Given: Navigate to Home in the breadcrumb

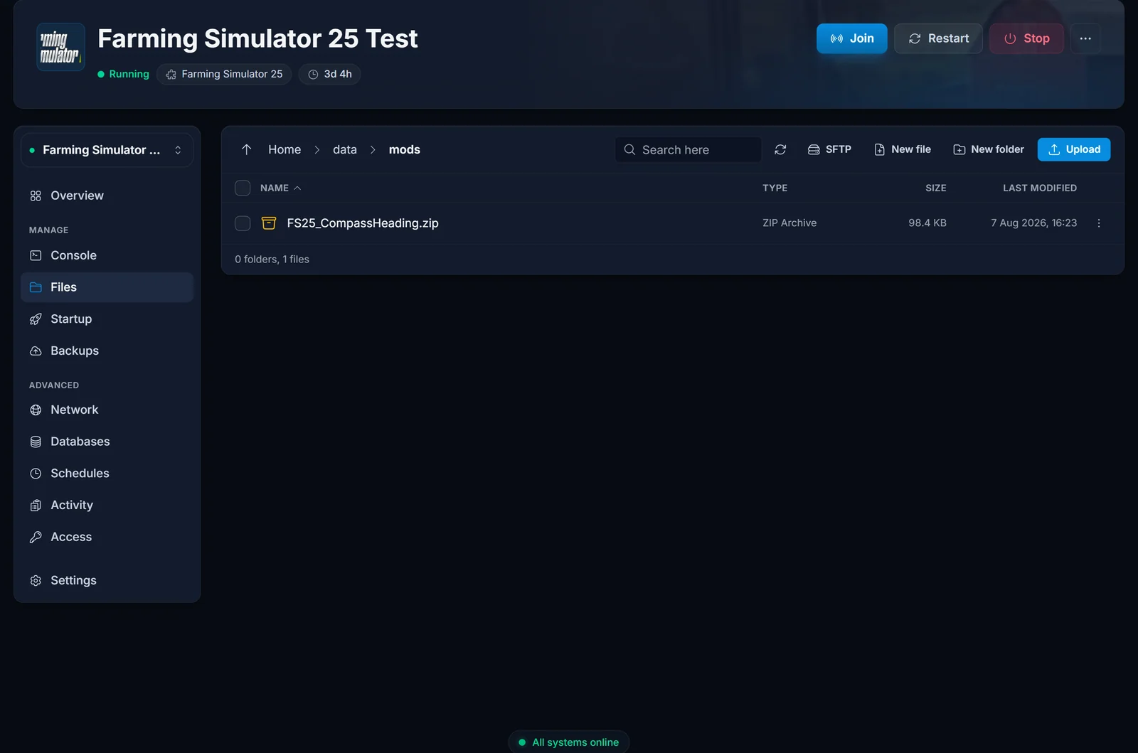Looking at the screenshot, I should (284, 149).
